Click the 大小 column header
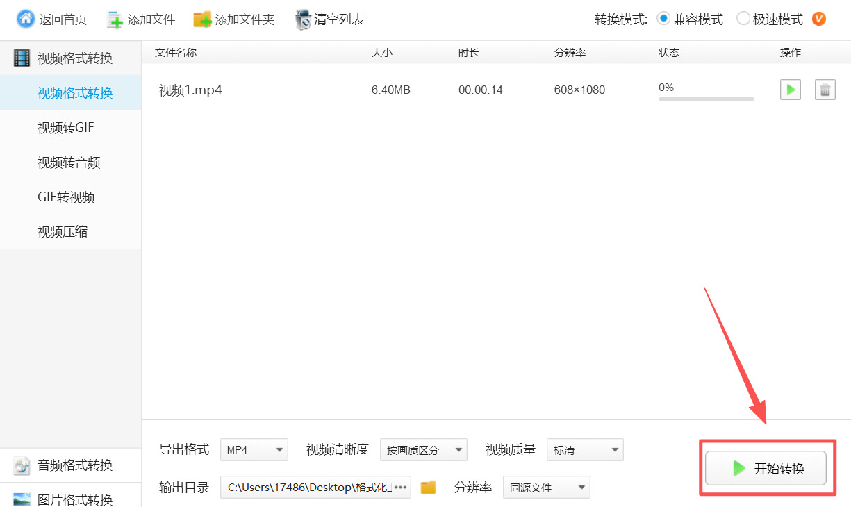 pos(382,52)
